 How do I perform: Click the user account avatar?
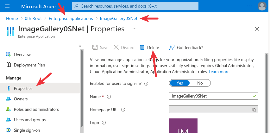[x=262, y=6]
